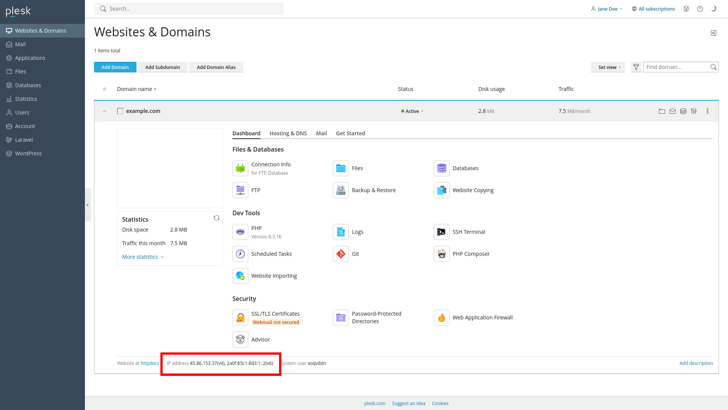Refresh the Statistics panel

[217, 218]
